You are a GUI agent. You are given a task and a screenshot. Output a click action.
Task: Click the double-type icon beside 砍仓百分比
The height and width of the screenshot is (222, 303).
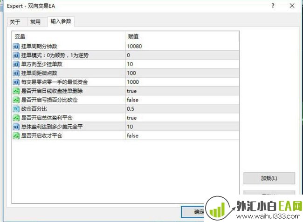coord(16,109)
